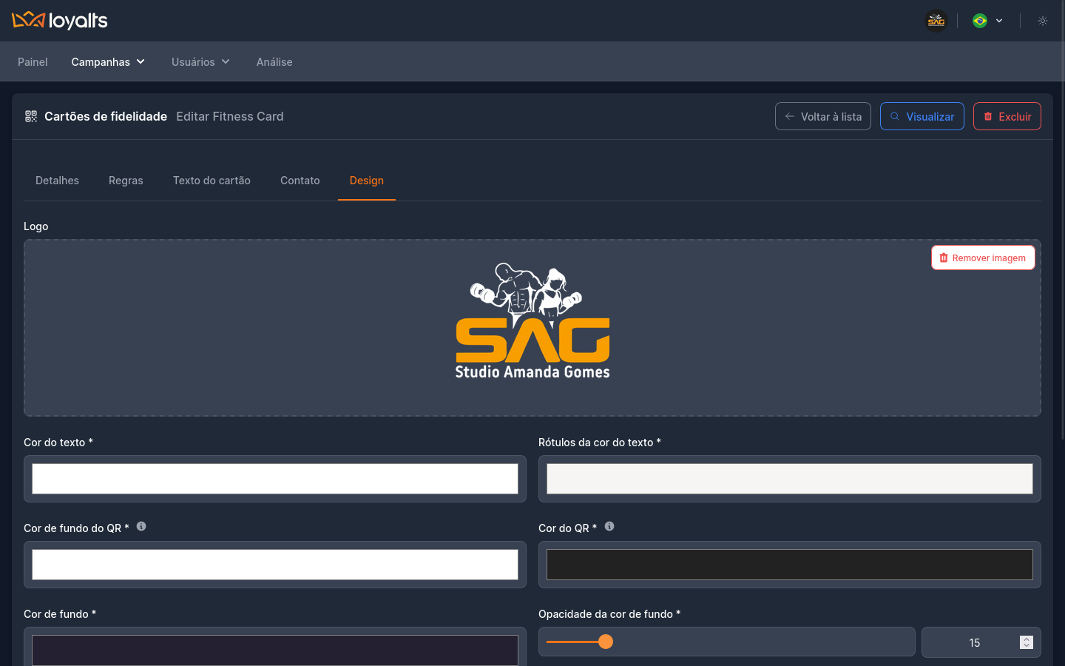Switch to Texto do cartão tab

pyautogui.click(x=212, y=181)
